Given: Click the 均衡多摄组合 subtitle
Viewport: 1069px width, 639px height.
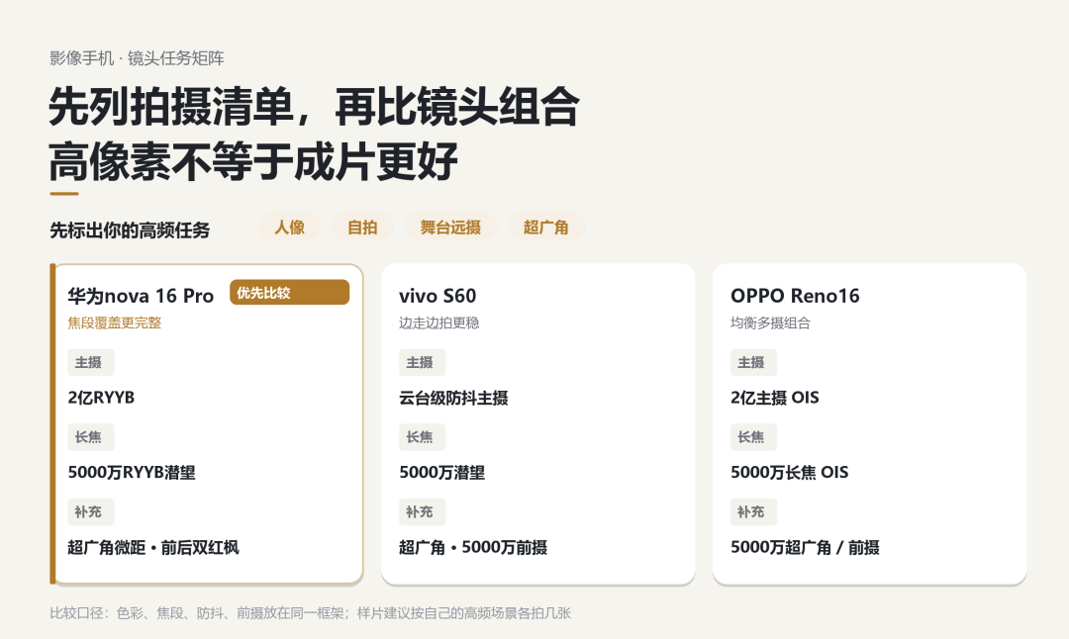Looking at the screenshot, I should pyautogui.click(x=770, y=322).
